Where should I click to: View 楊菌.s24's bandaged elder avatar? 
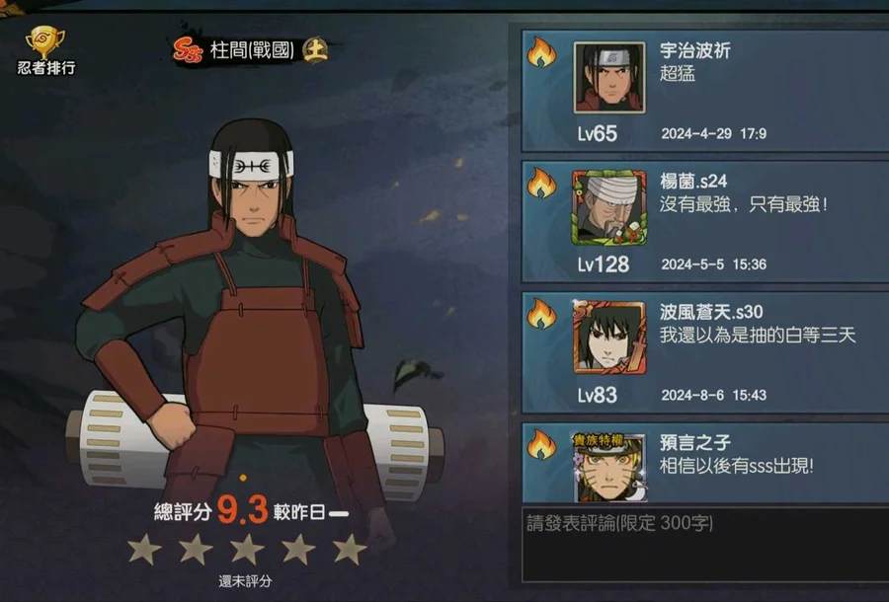[609, 208]
